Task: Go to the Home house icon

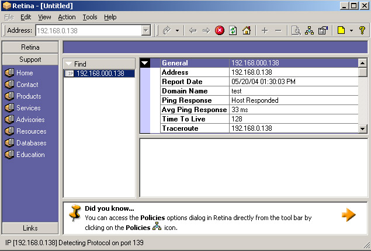Action: click(x=247, y=30)
